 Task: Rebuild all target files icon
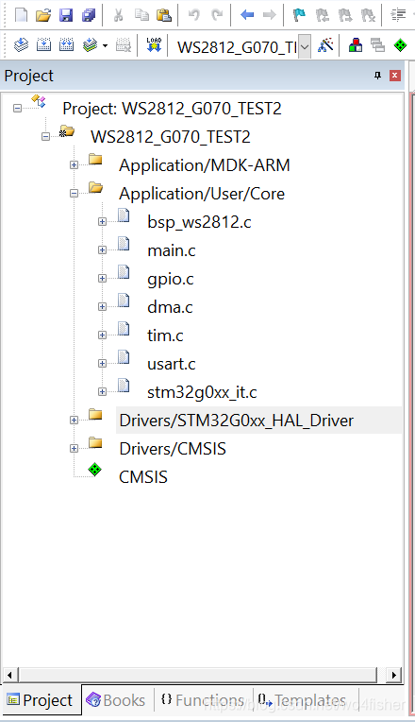tap(67, 45)
